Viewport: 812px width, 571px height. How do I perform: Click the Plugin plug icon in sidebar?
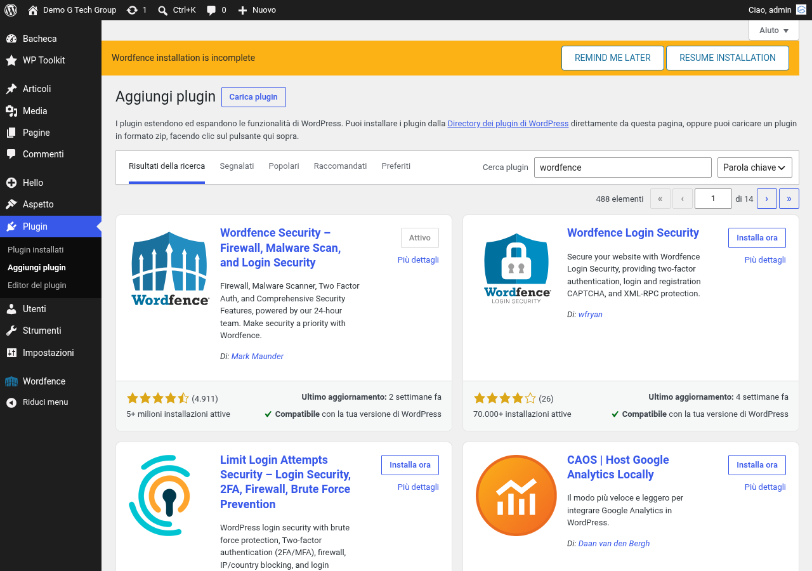point(11,226)
